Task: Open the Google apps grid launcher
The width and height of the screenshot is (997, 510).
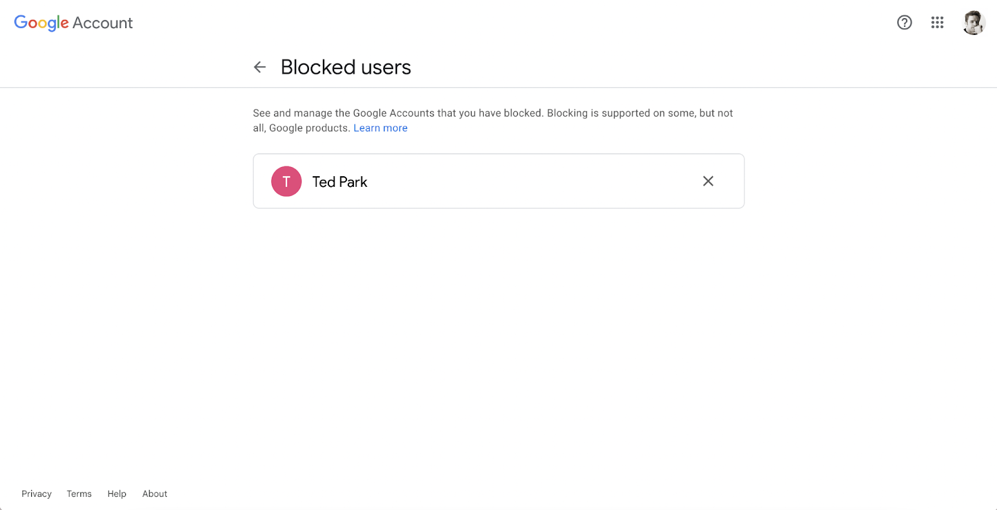Action: pos(937,23)
